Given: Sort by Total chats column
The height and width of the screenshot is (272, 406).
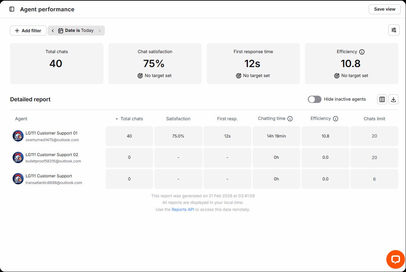Looking at the screenshot, I should click(131, 119).
